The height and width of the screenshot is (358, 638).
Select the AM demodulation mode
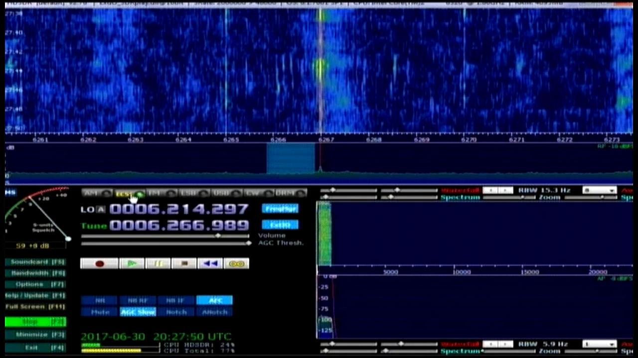pos(97,193)
